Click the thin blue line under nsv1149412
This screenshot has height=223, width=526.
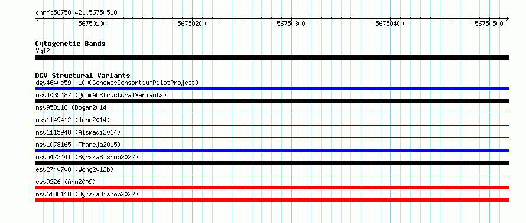pos(272,126)
